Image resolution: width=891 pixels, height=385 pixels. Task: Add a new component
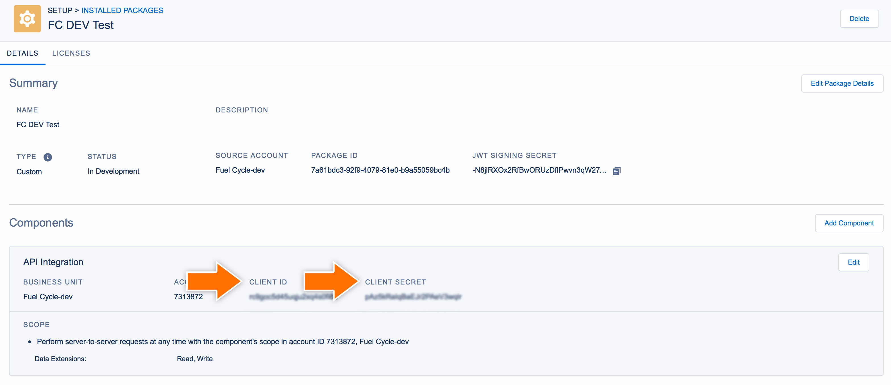click(849, 223)
